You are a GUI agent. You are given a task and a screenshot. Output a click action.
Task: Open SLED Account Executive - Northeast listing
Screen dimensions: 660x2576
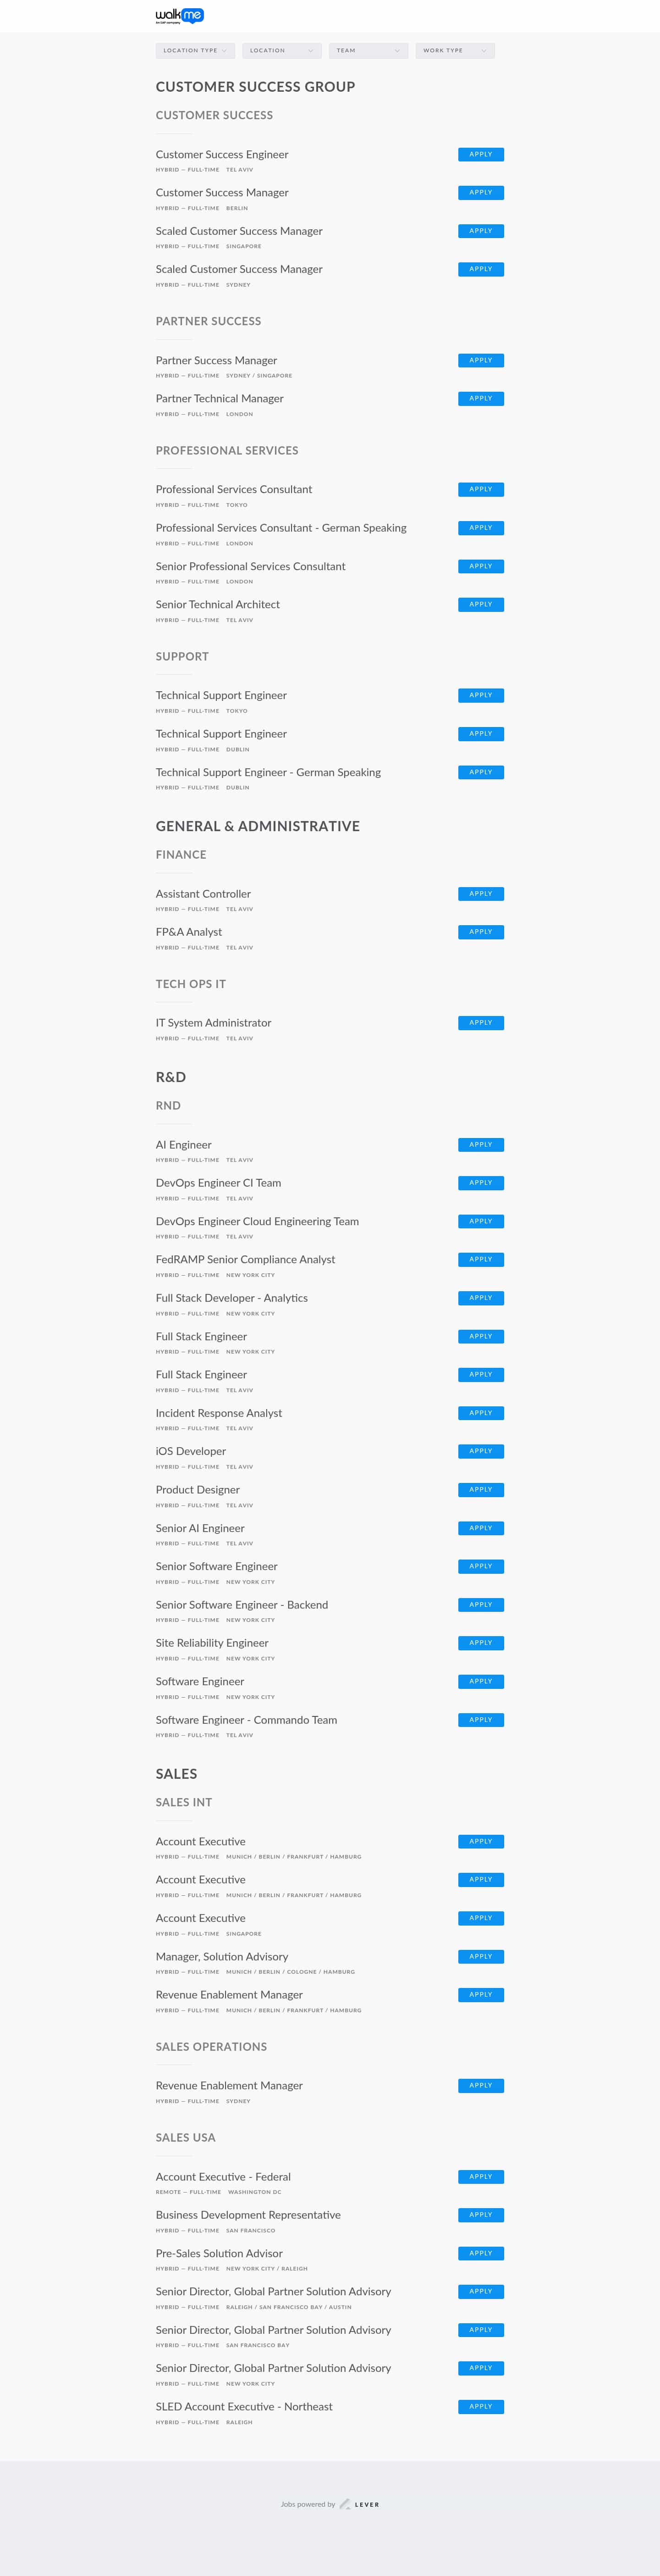(244, 2406)
